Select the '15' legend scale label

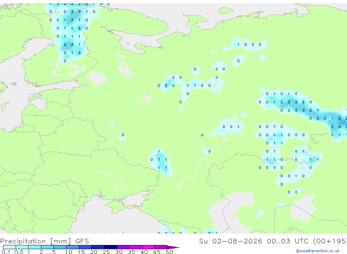(81, 252)
